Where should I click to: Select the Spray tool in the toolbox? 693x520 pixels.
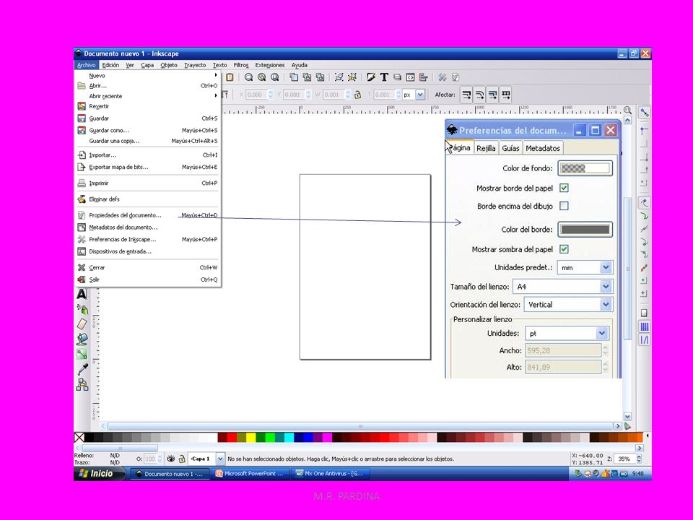tap(82, 309)
